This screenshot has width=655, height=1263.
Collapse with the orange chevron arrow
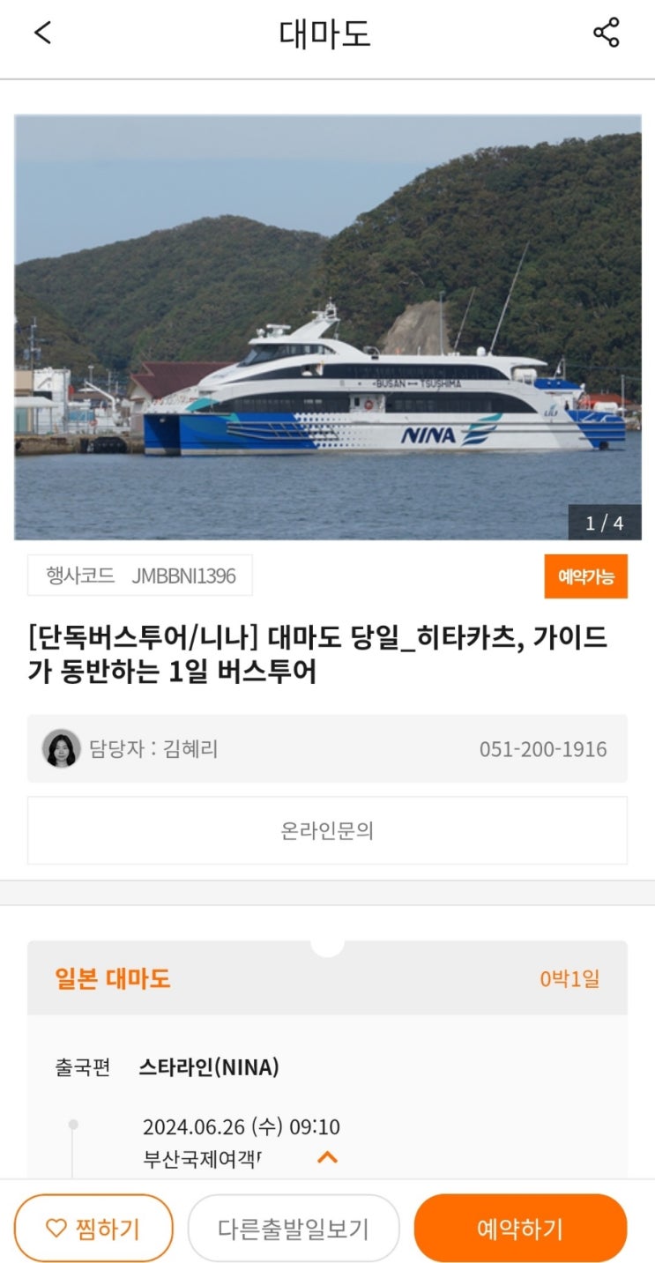327,1157
